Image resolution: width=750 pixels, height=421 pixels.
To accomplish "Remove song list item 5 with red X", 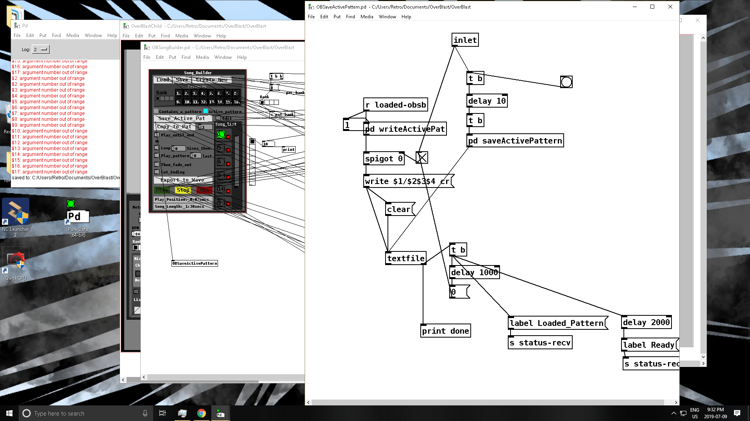I will click(x=229, y=150).
